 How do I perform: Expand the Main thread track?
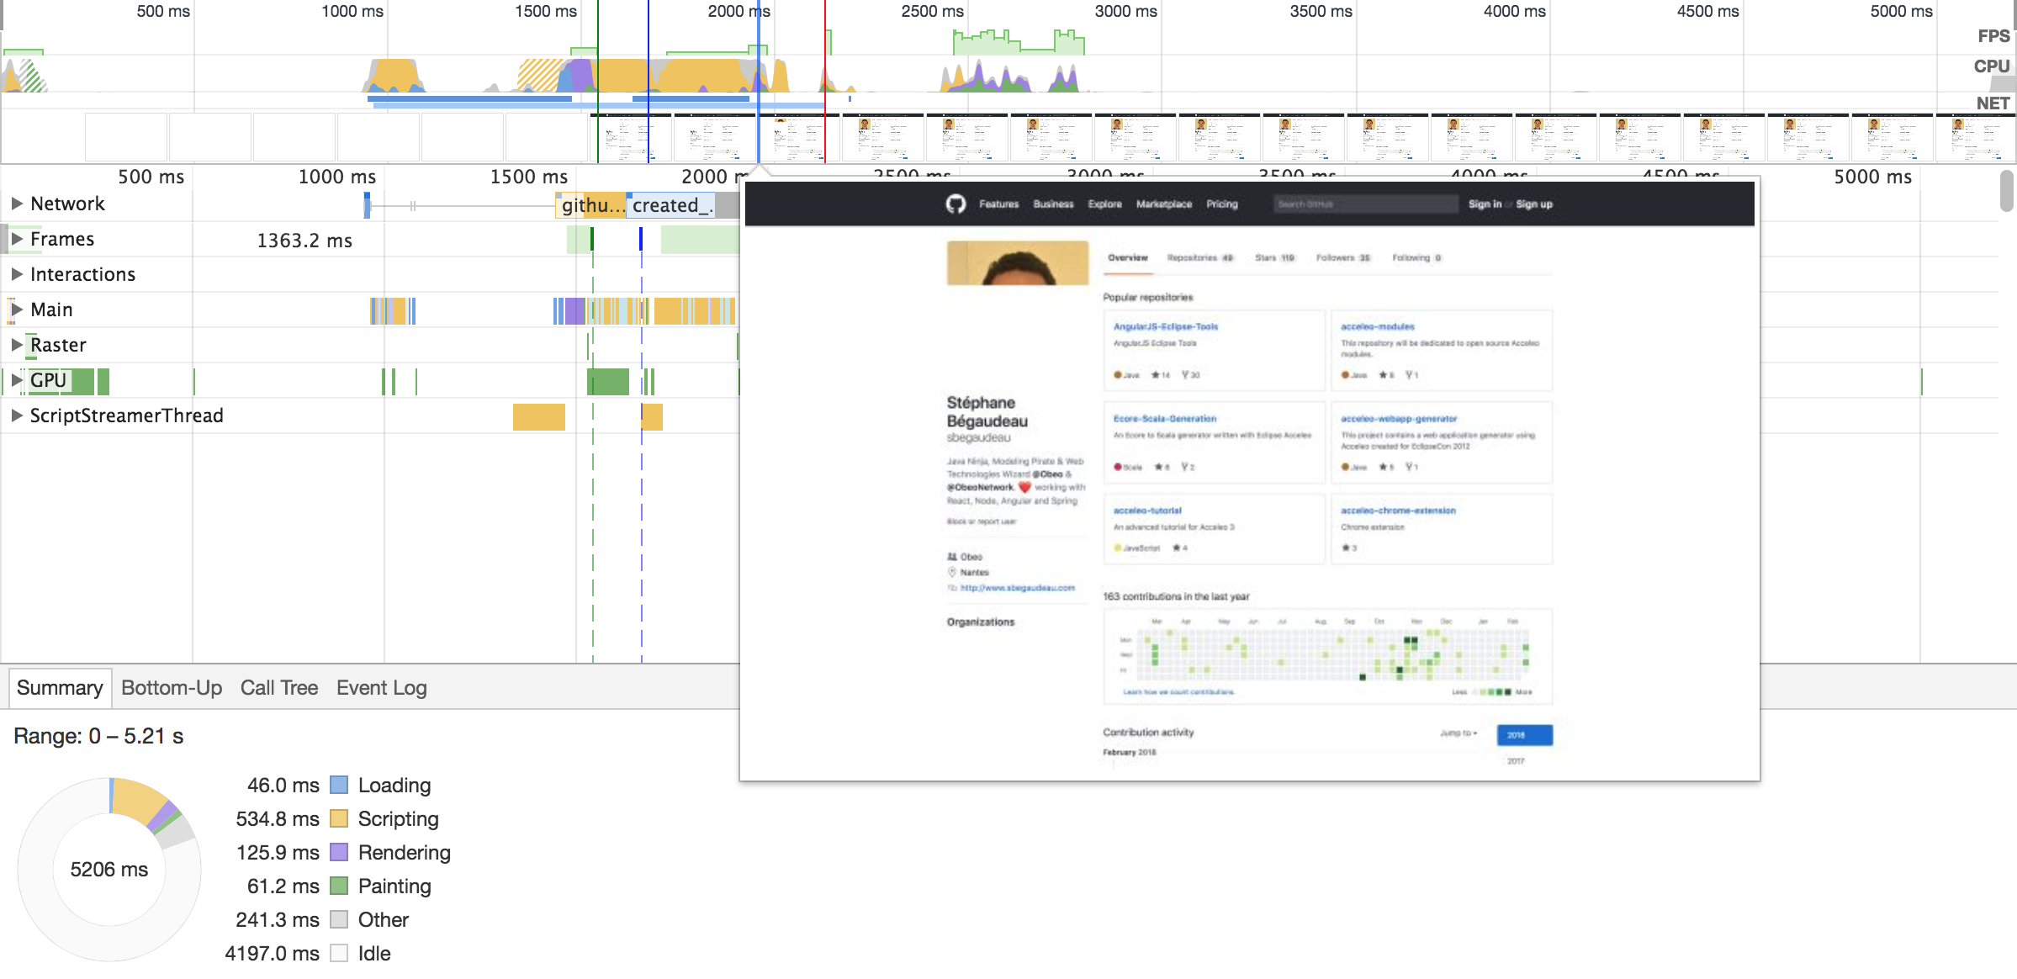(x=17, y=310)
